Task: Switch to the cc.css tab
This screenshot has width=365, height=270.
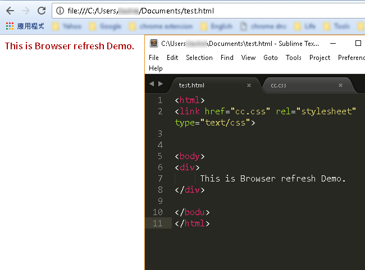Action: [x=279, y=85]
